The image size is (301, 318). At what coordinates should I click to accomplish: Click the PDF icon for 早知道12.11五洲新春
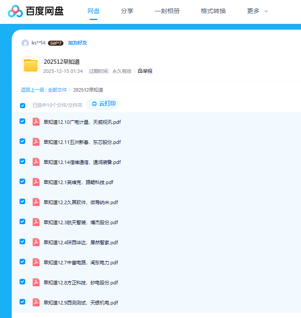[36, 142]
